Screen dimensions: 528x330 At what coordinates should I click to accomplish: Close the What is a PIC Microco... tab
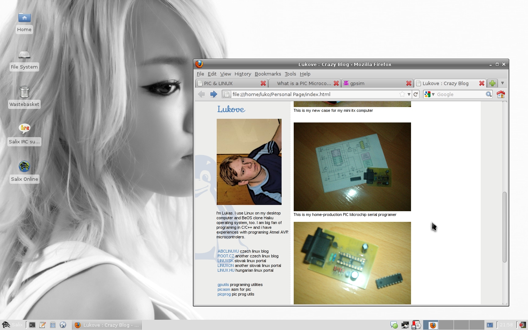coord(336,83)
